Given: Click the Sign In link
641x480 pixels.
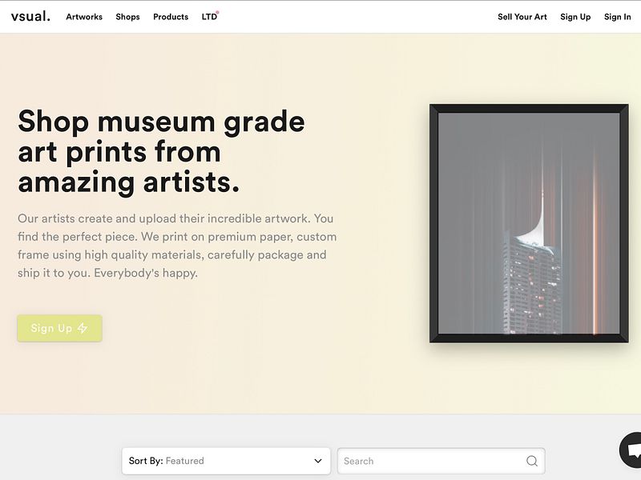Looking at the screenshot, I should 617,17.
